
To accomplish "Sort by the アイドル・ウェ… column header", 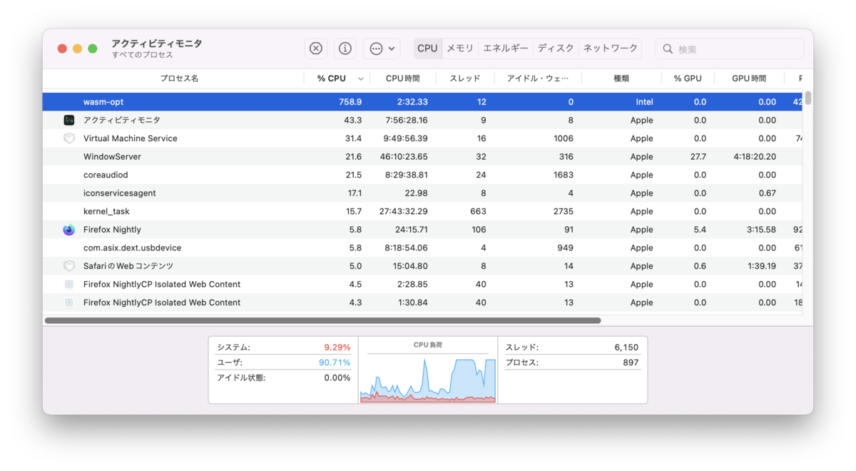I will pos(538,78).
